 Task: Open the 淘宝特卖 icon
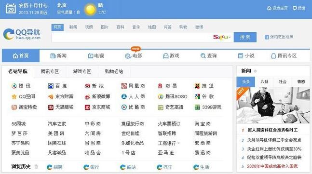click(14, 107)
